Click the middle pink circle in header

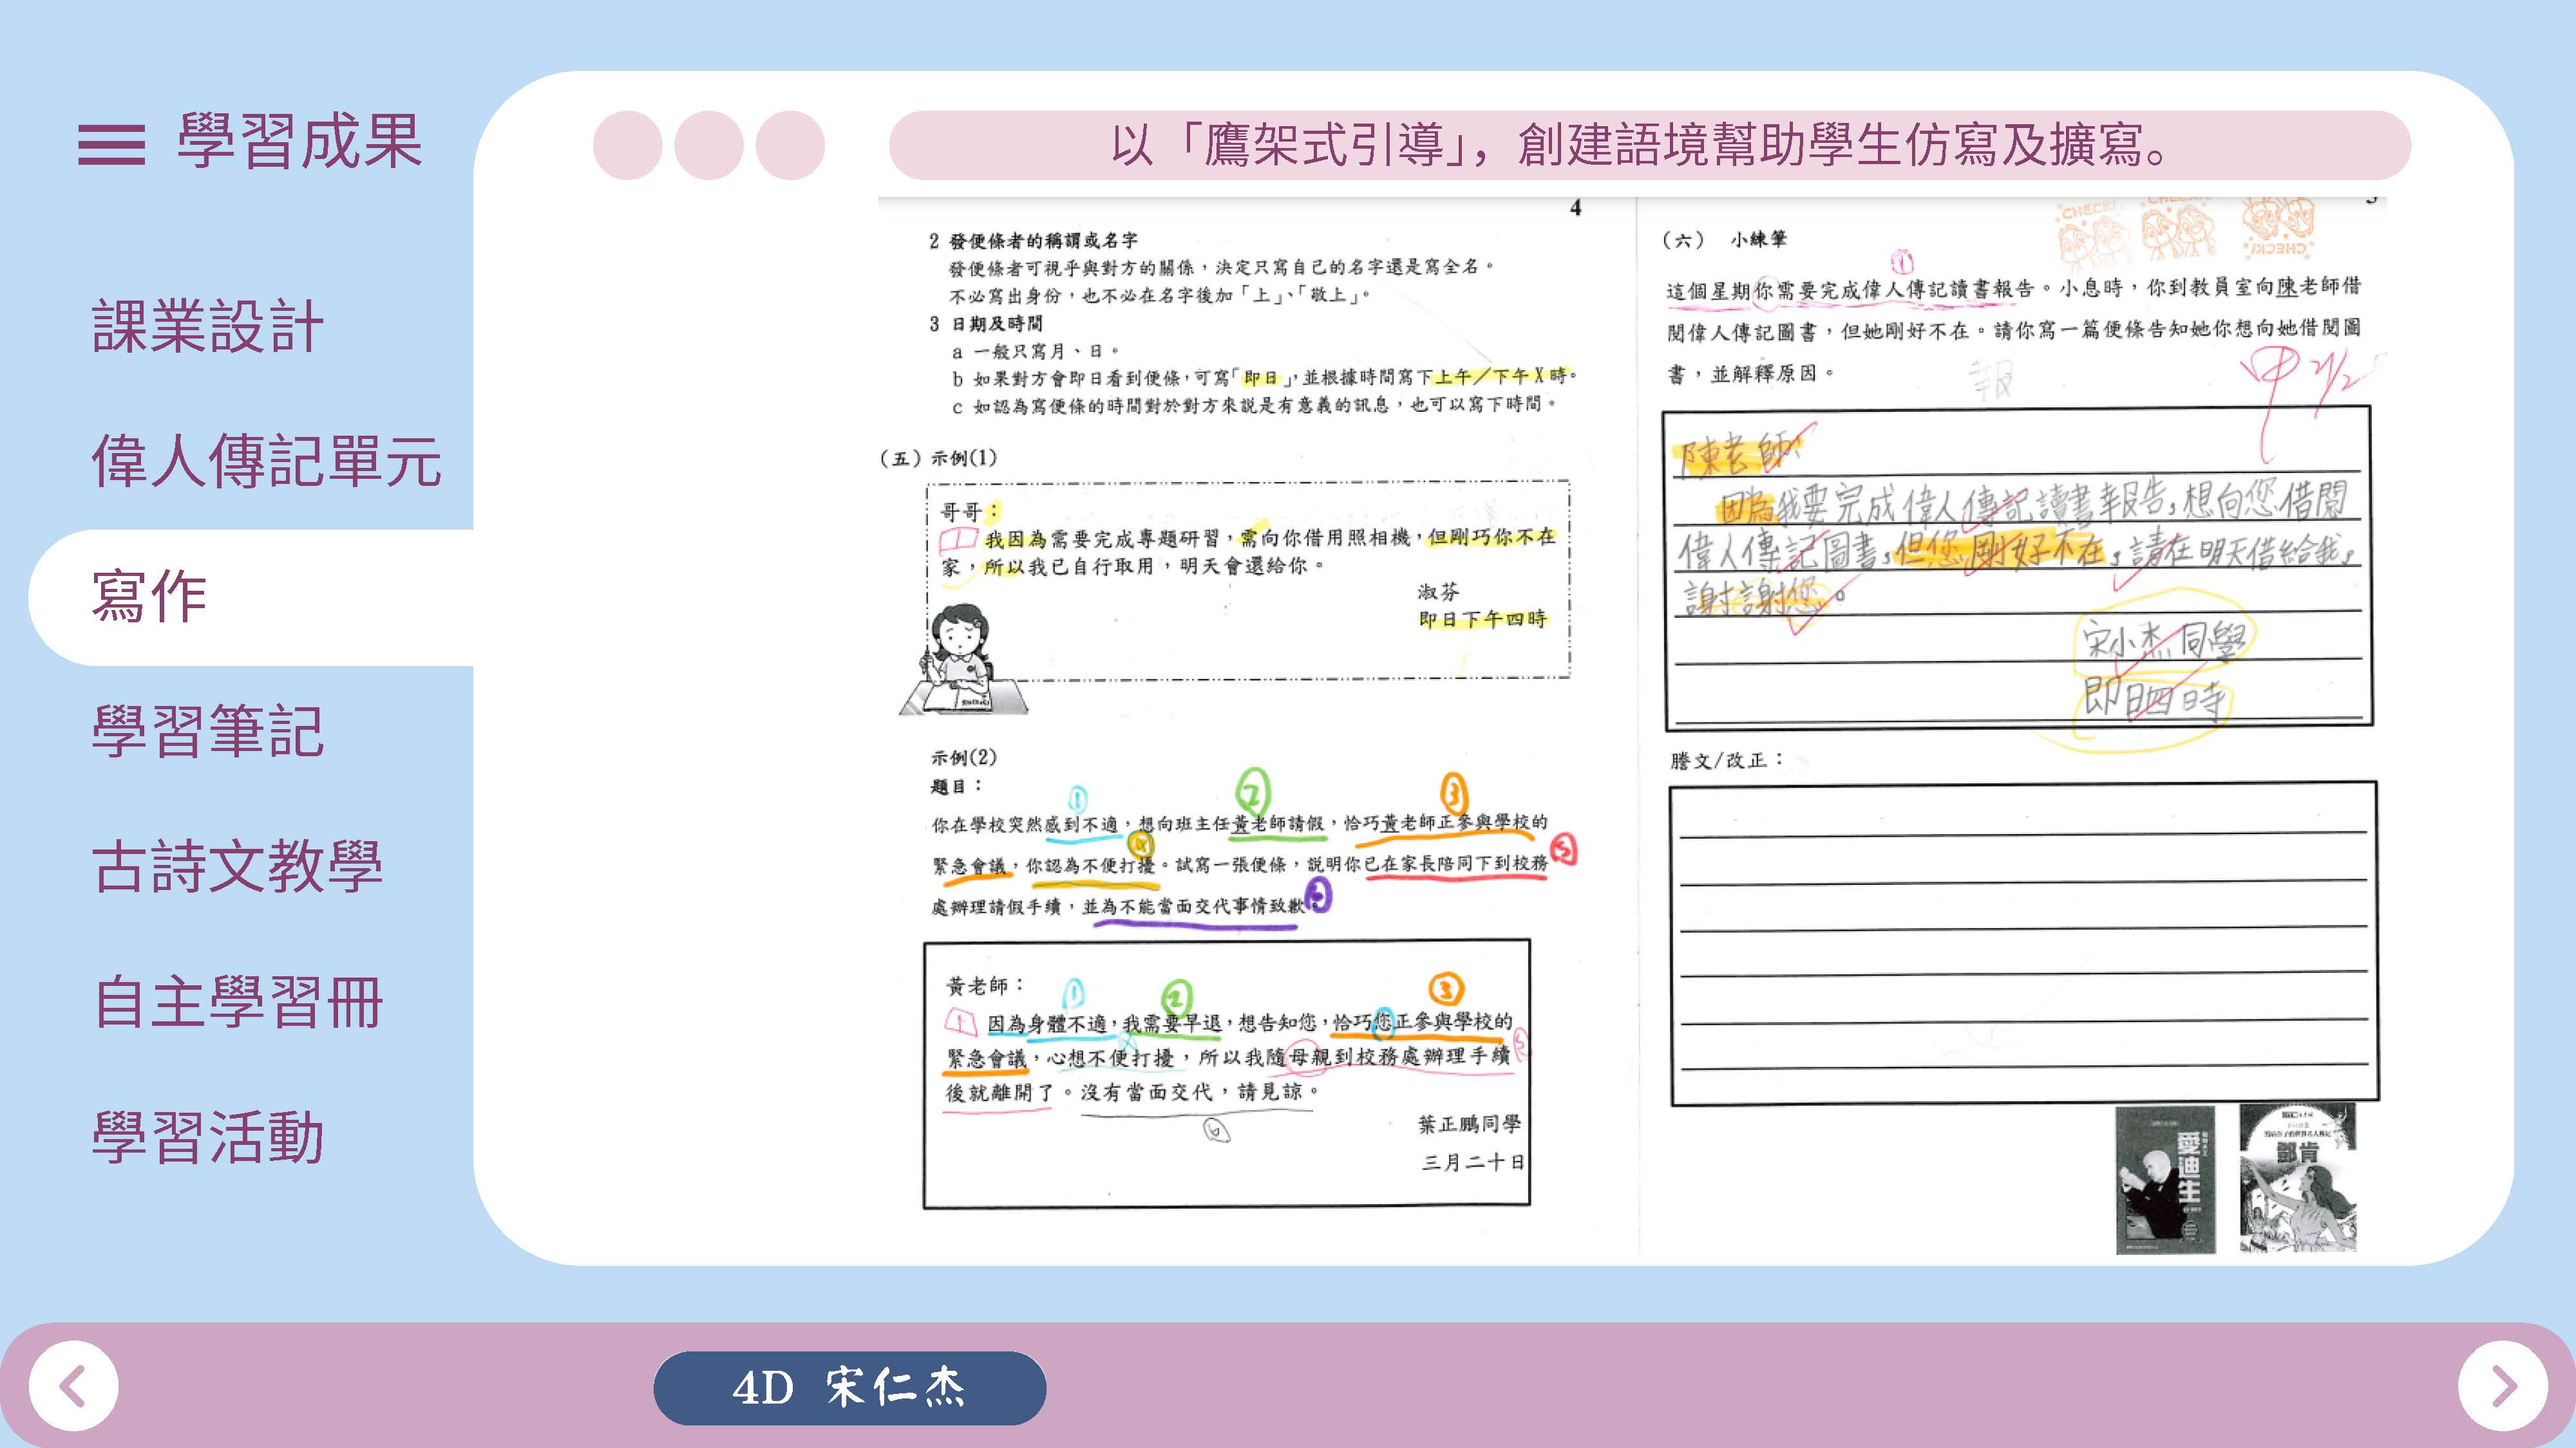[x=708, y=145]
